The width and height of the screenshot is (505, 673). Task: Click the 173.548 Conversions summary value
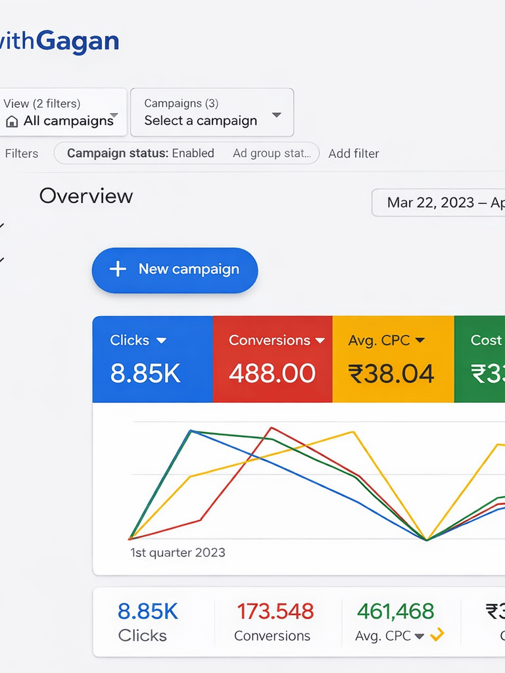pyautogui.click(x=275, y=612)
